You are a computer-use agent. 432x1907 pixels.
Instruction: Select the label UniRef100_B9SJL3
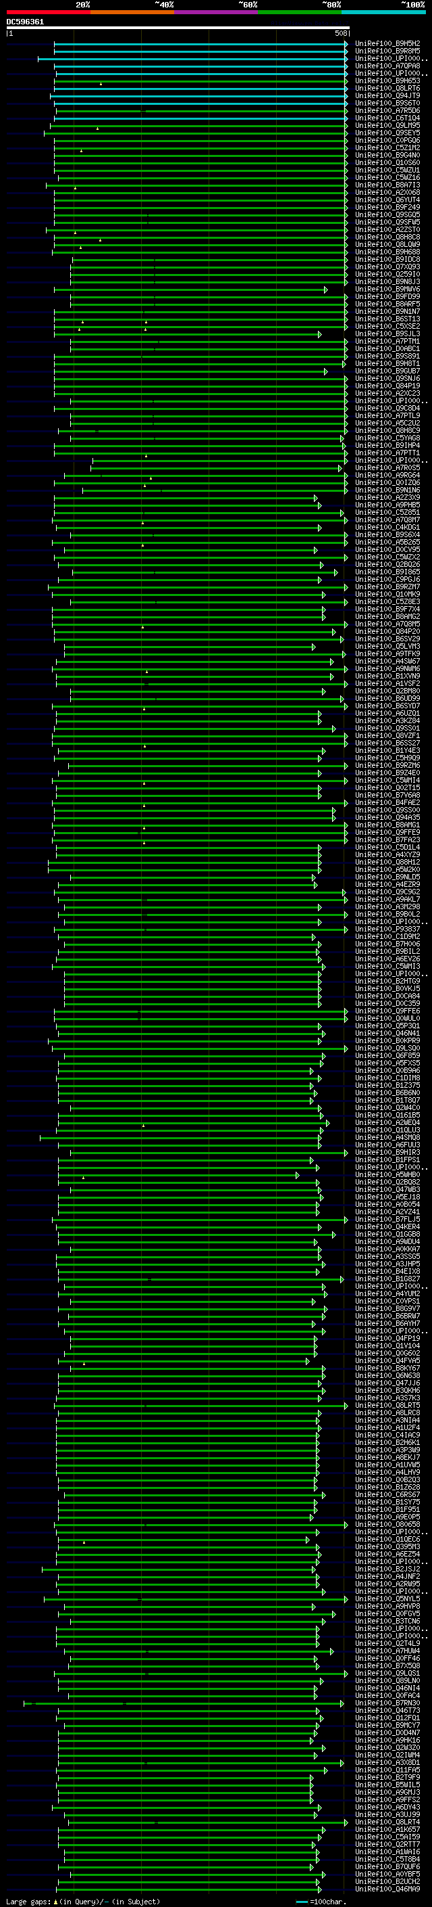tap(387, 334)
